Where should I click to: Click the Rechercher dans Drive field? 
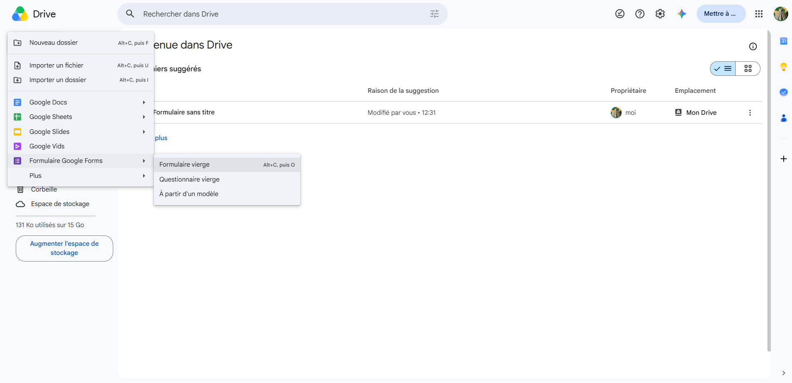click(x=282, y=14)
